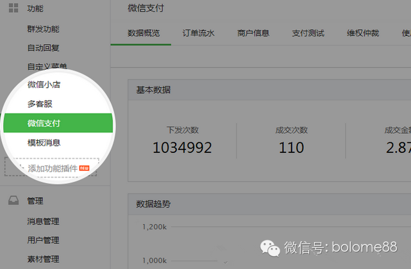Viewport: 411px width, 269px height.
Task: Click the 微信支付 page title
Action: (x=146, y=8)
